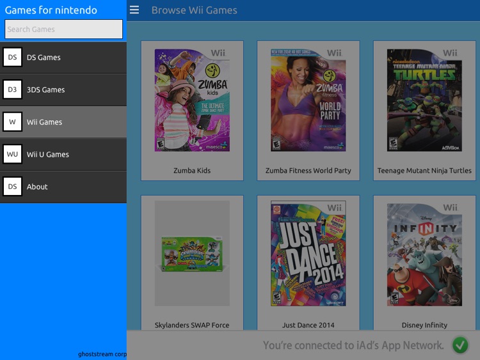This screenshot has width=480, height=360.
Task: Click the Zumba Fitness World Party title
Action: [308, 170]
